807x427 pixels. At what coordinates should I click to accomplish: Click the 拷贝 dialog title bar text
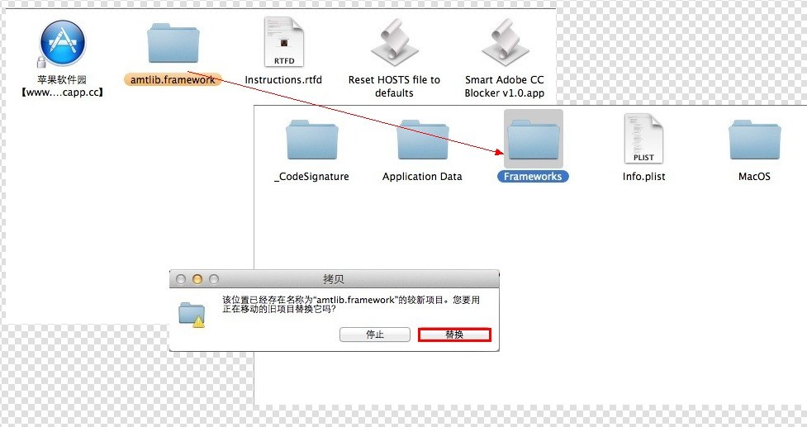click(x=334, y=279)
